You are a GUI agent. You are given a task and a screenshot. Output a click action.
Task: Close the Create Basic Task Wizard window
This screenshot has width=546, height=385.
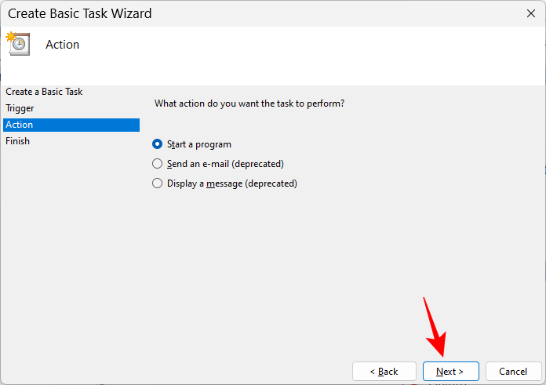coord(531,13)
